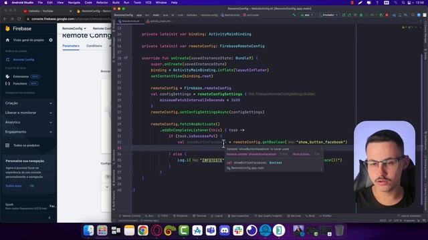Open the Edit menu
Image resolution: width=428 pixels, height=240 pixels.
[49, 3]
